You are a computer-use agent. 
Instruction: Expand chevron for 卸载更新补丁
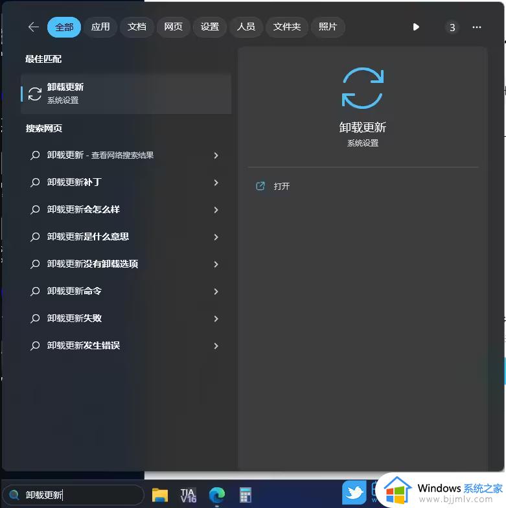(216, 183)
